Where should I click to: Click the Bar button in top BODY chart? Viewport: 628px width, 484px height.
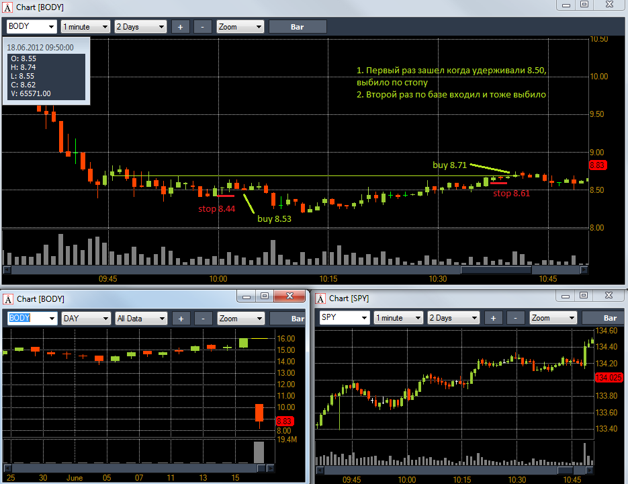click(x=298, y=27)
